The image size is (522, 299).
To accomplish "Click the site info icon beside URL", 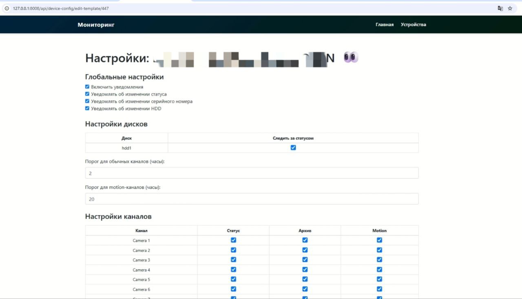I will (x=7, y=8).
